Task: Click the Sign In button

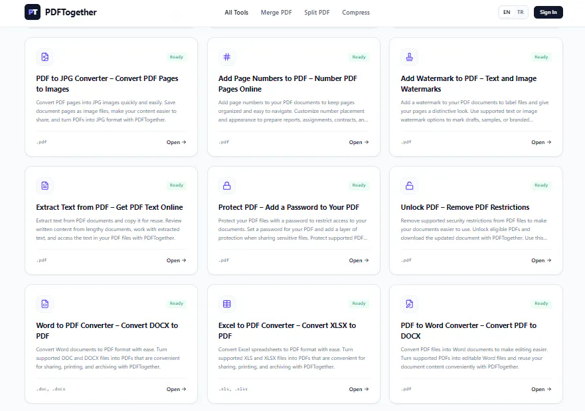Action: (548, 13)
